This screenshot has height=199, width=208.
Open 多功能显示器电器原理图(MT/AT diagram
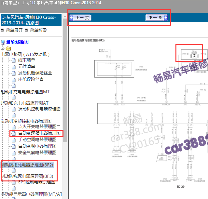(x=32, y=194)
